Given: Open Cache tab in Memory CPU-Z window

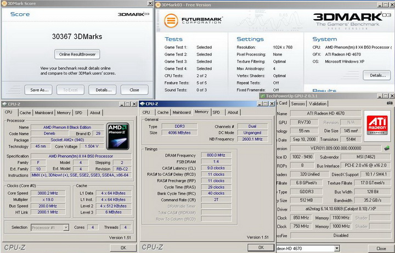Looking at the screenshot, I should [x=163, y=113].
